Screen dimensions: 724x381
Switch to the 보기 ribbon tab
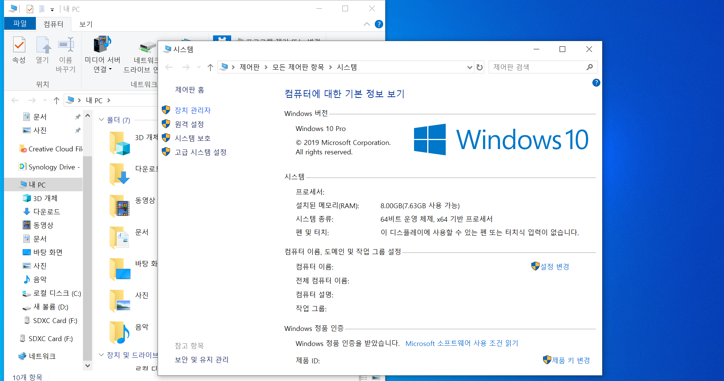[86, 24]
